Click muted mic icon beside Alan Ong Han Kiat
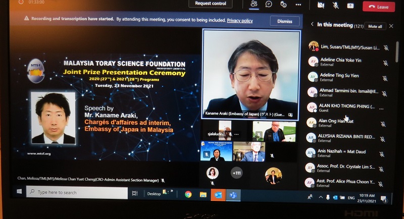 pos(383,124)
